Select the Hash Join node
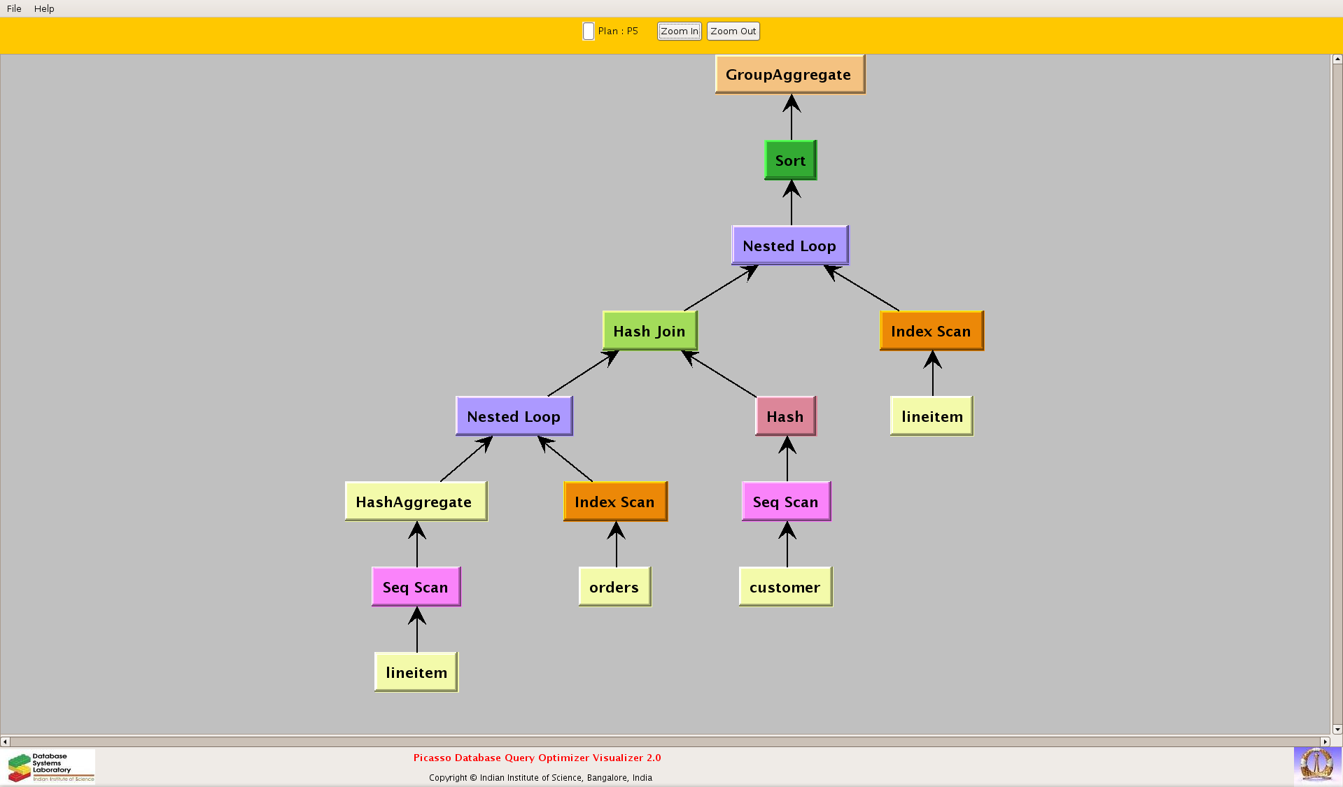Screen dimensions: 1343x787 (x=649, y=331)
